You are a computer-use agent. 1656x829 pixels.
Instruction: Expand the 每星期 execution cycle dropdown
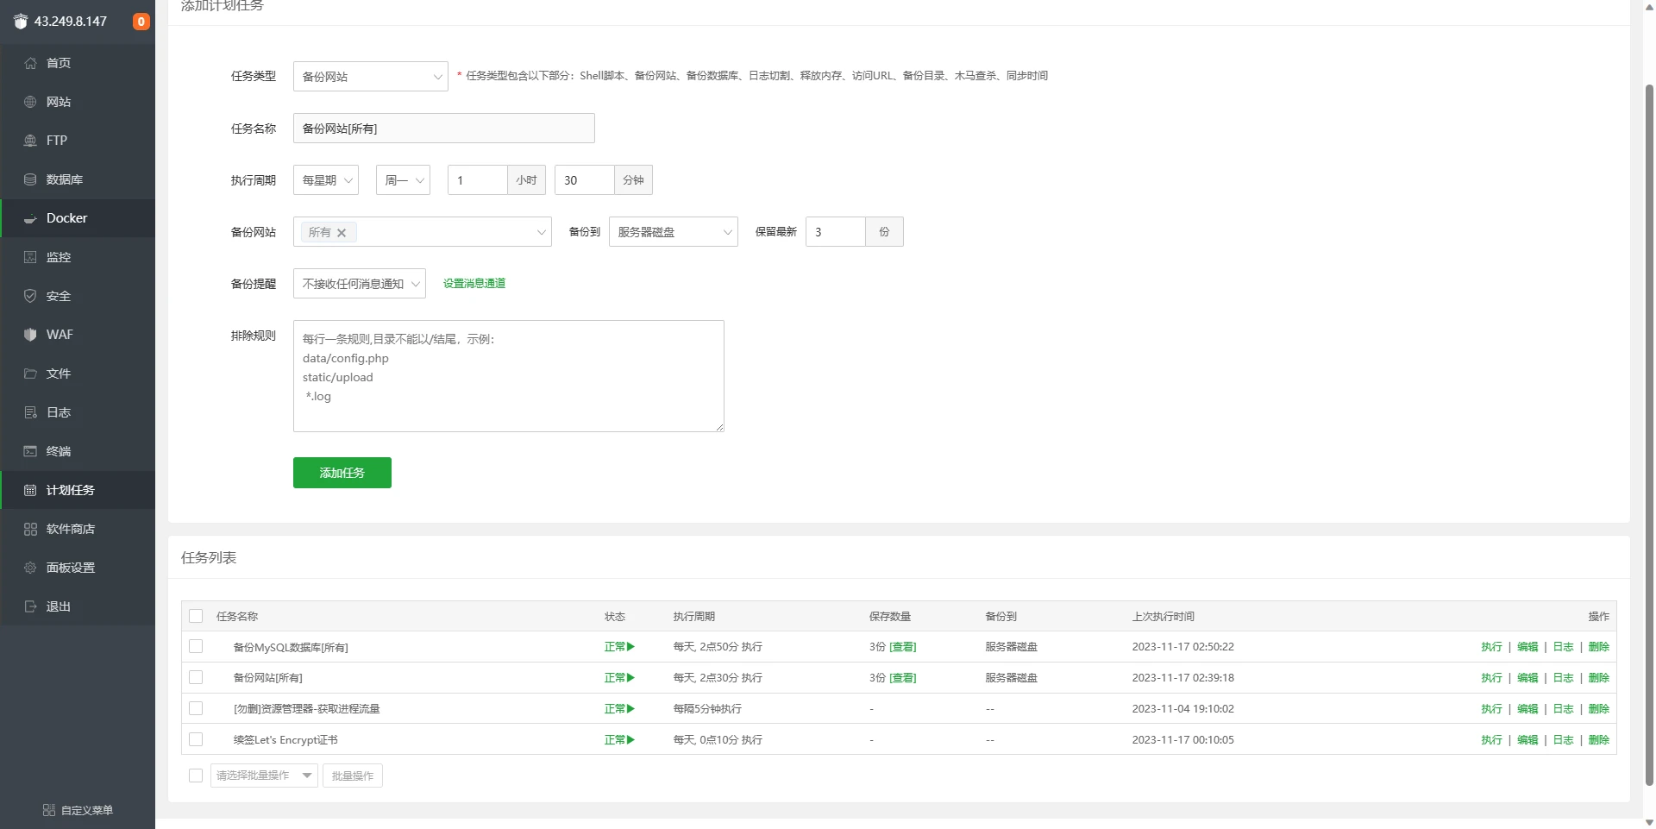coord(326,180)
